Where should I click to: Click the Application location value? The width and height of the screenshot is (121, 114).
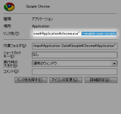(x=41, y=26)
